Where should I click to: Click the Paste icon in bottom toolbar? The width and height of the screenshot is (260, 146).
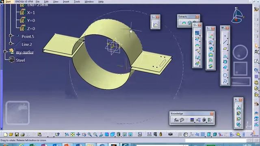[x=39, y=135]
